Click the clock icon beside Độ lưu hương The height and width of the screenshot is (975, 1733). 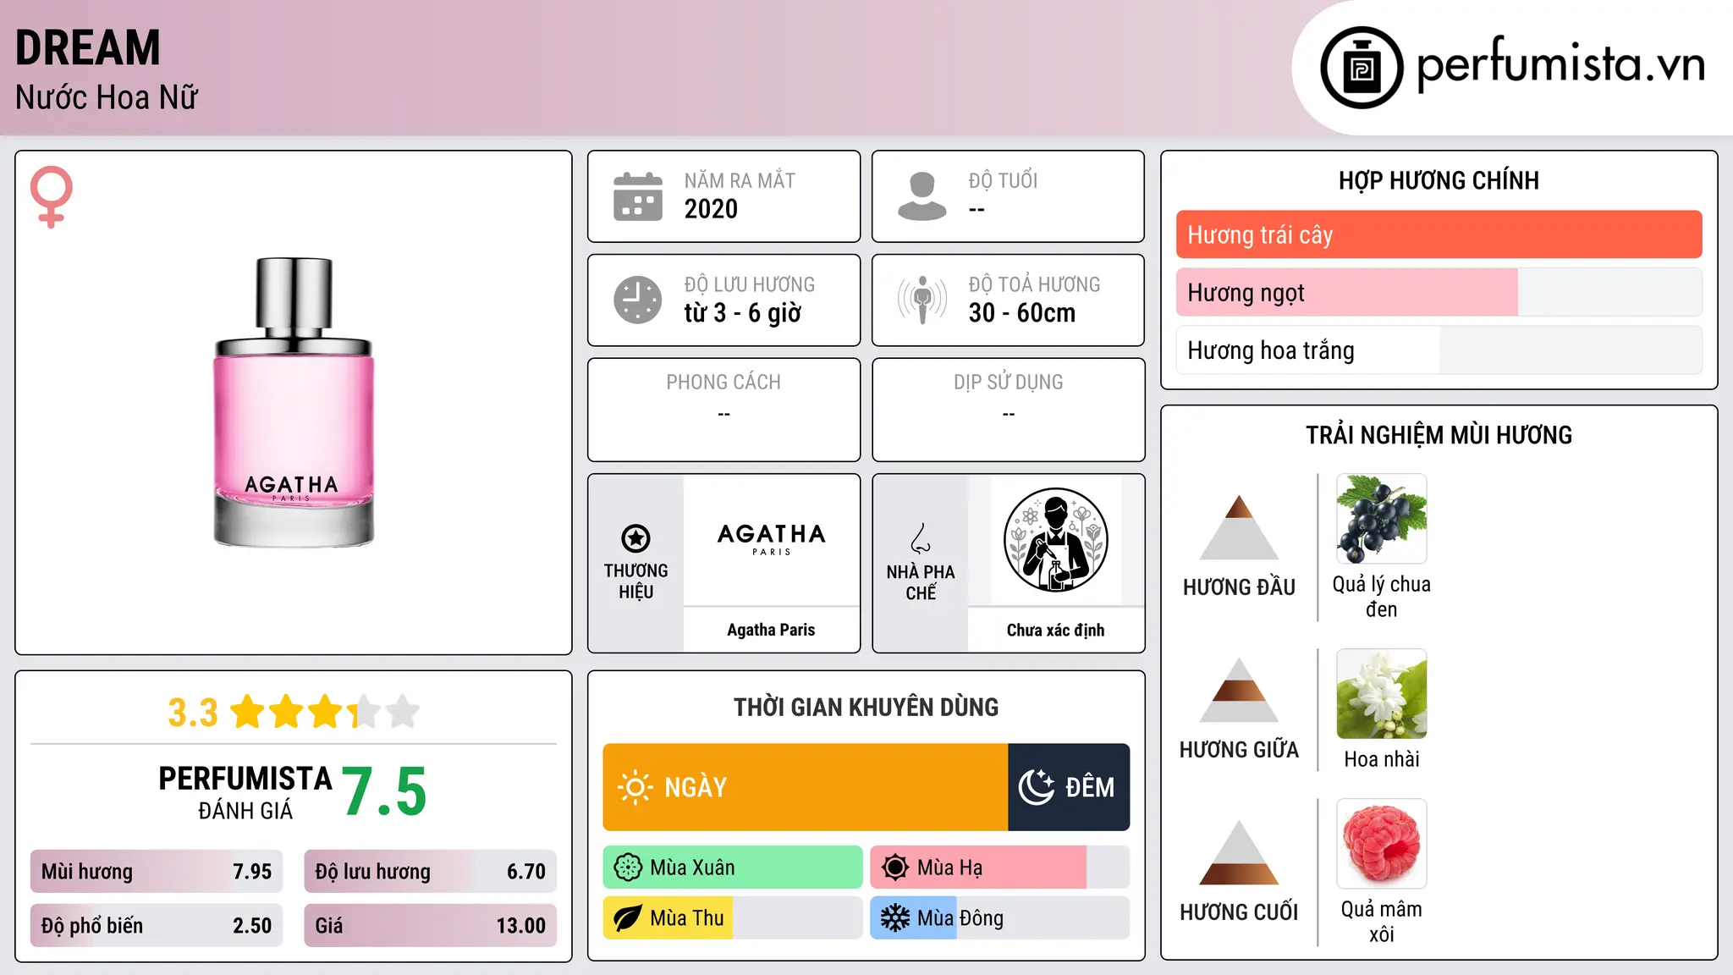(x=638, y=300)
